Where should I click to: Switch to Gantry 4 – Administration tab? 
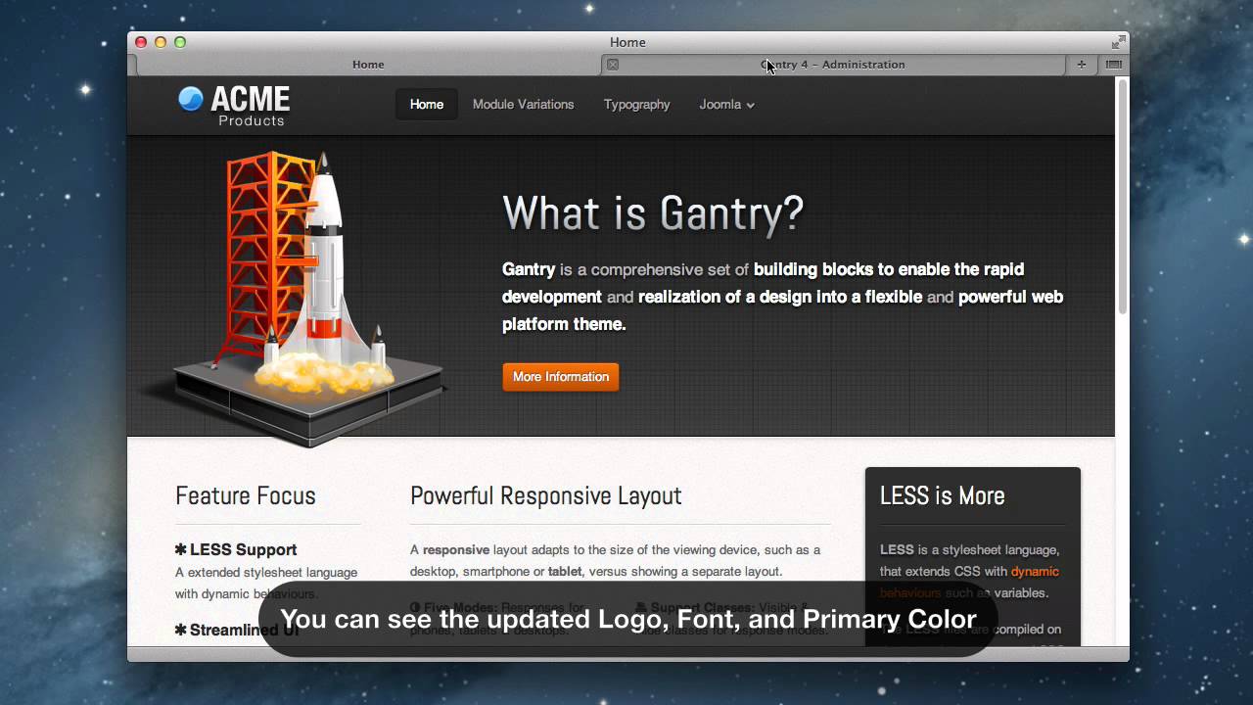pyautogui.click(x=833, y=65)
